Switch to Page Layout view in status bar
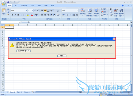 103,94
